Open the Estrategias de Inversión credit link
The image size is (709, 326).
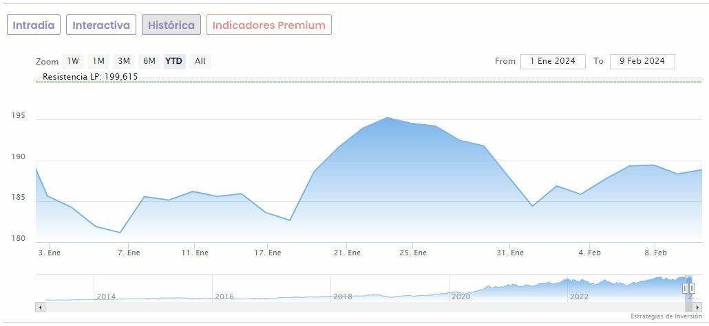666,316
